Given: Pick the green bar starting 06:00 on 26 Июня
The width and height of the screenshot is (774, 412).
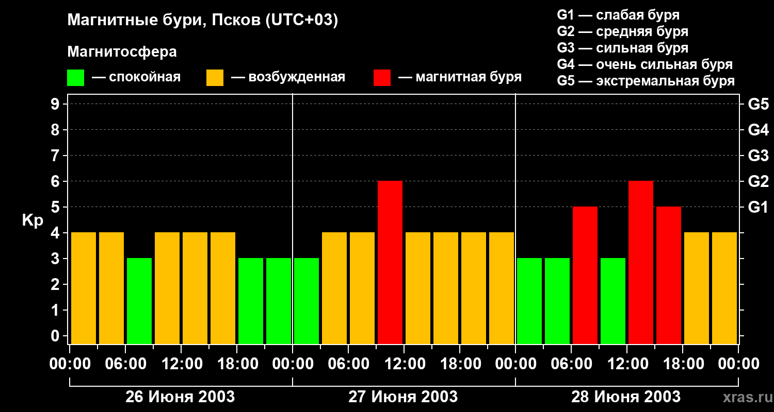Looking at the screenshot, I should [139, 301].
